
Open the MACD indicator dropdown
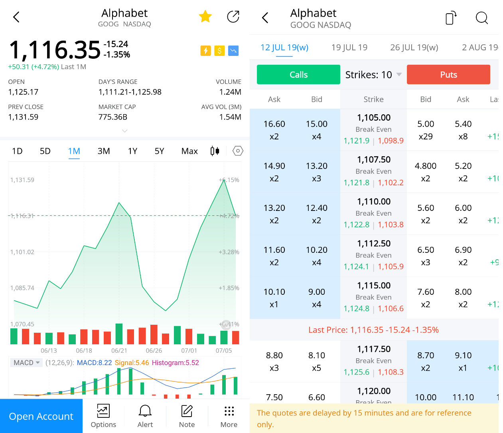pyautogui.click(x=26, y=363)
